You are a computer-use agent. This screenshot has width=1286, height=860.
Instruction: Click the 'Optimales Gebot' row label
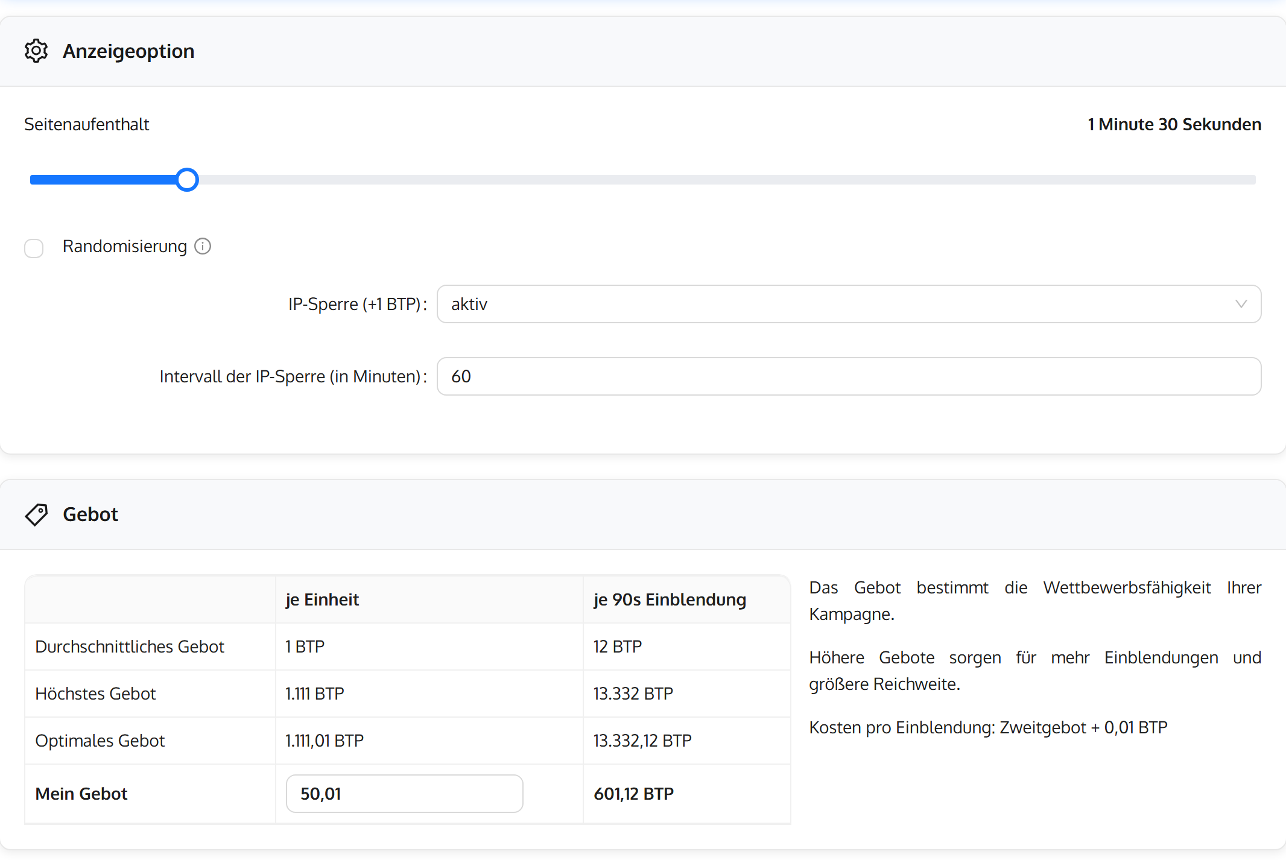tap(100, 741)
